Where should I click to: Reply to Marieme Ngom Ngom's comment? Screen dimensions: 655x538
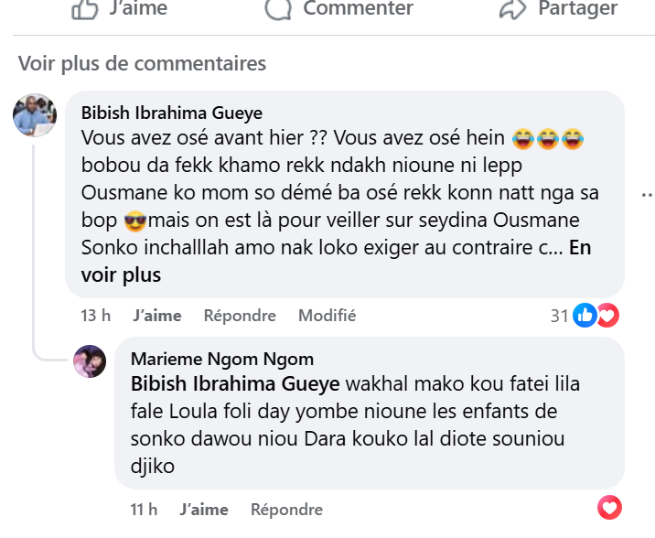coord(286,510)
